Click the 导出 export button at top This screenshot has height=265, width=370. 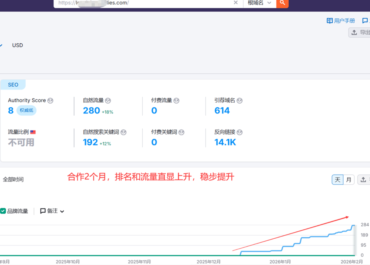(x=360, y=32)
